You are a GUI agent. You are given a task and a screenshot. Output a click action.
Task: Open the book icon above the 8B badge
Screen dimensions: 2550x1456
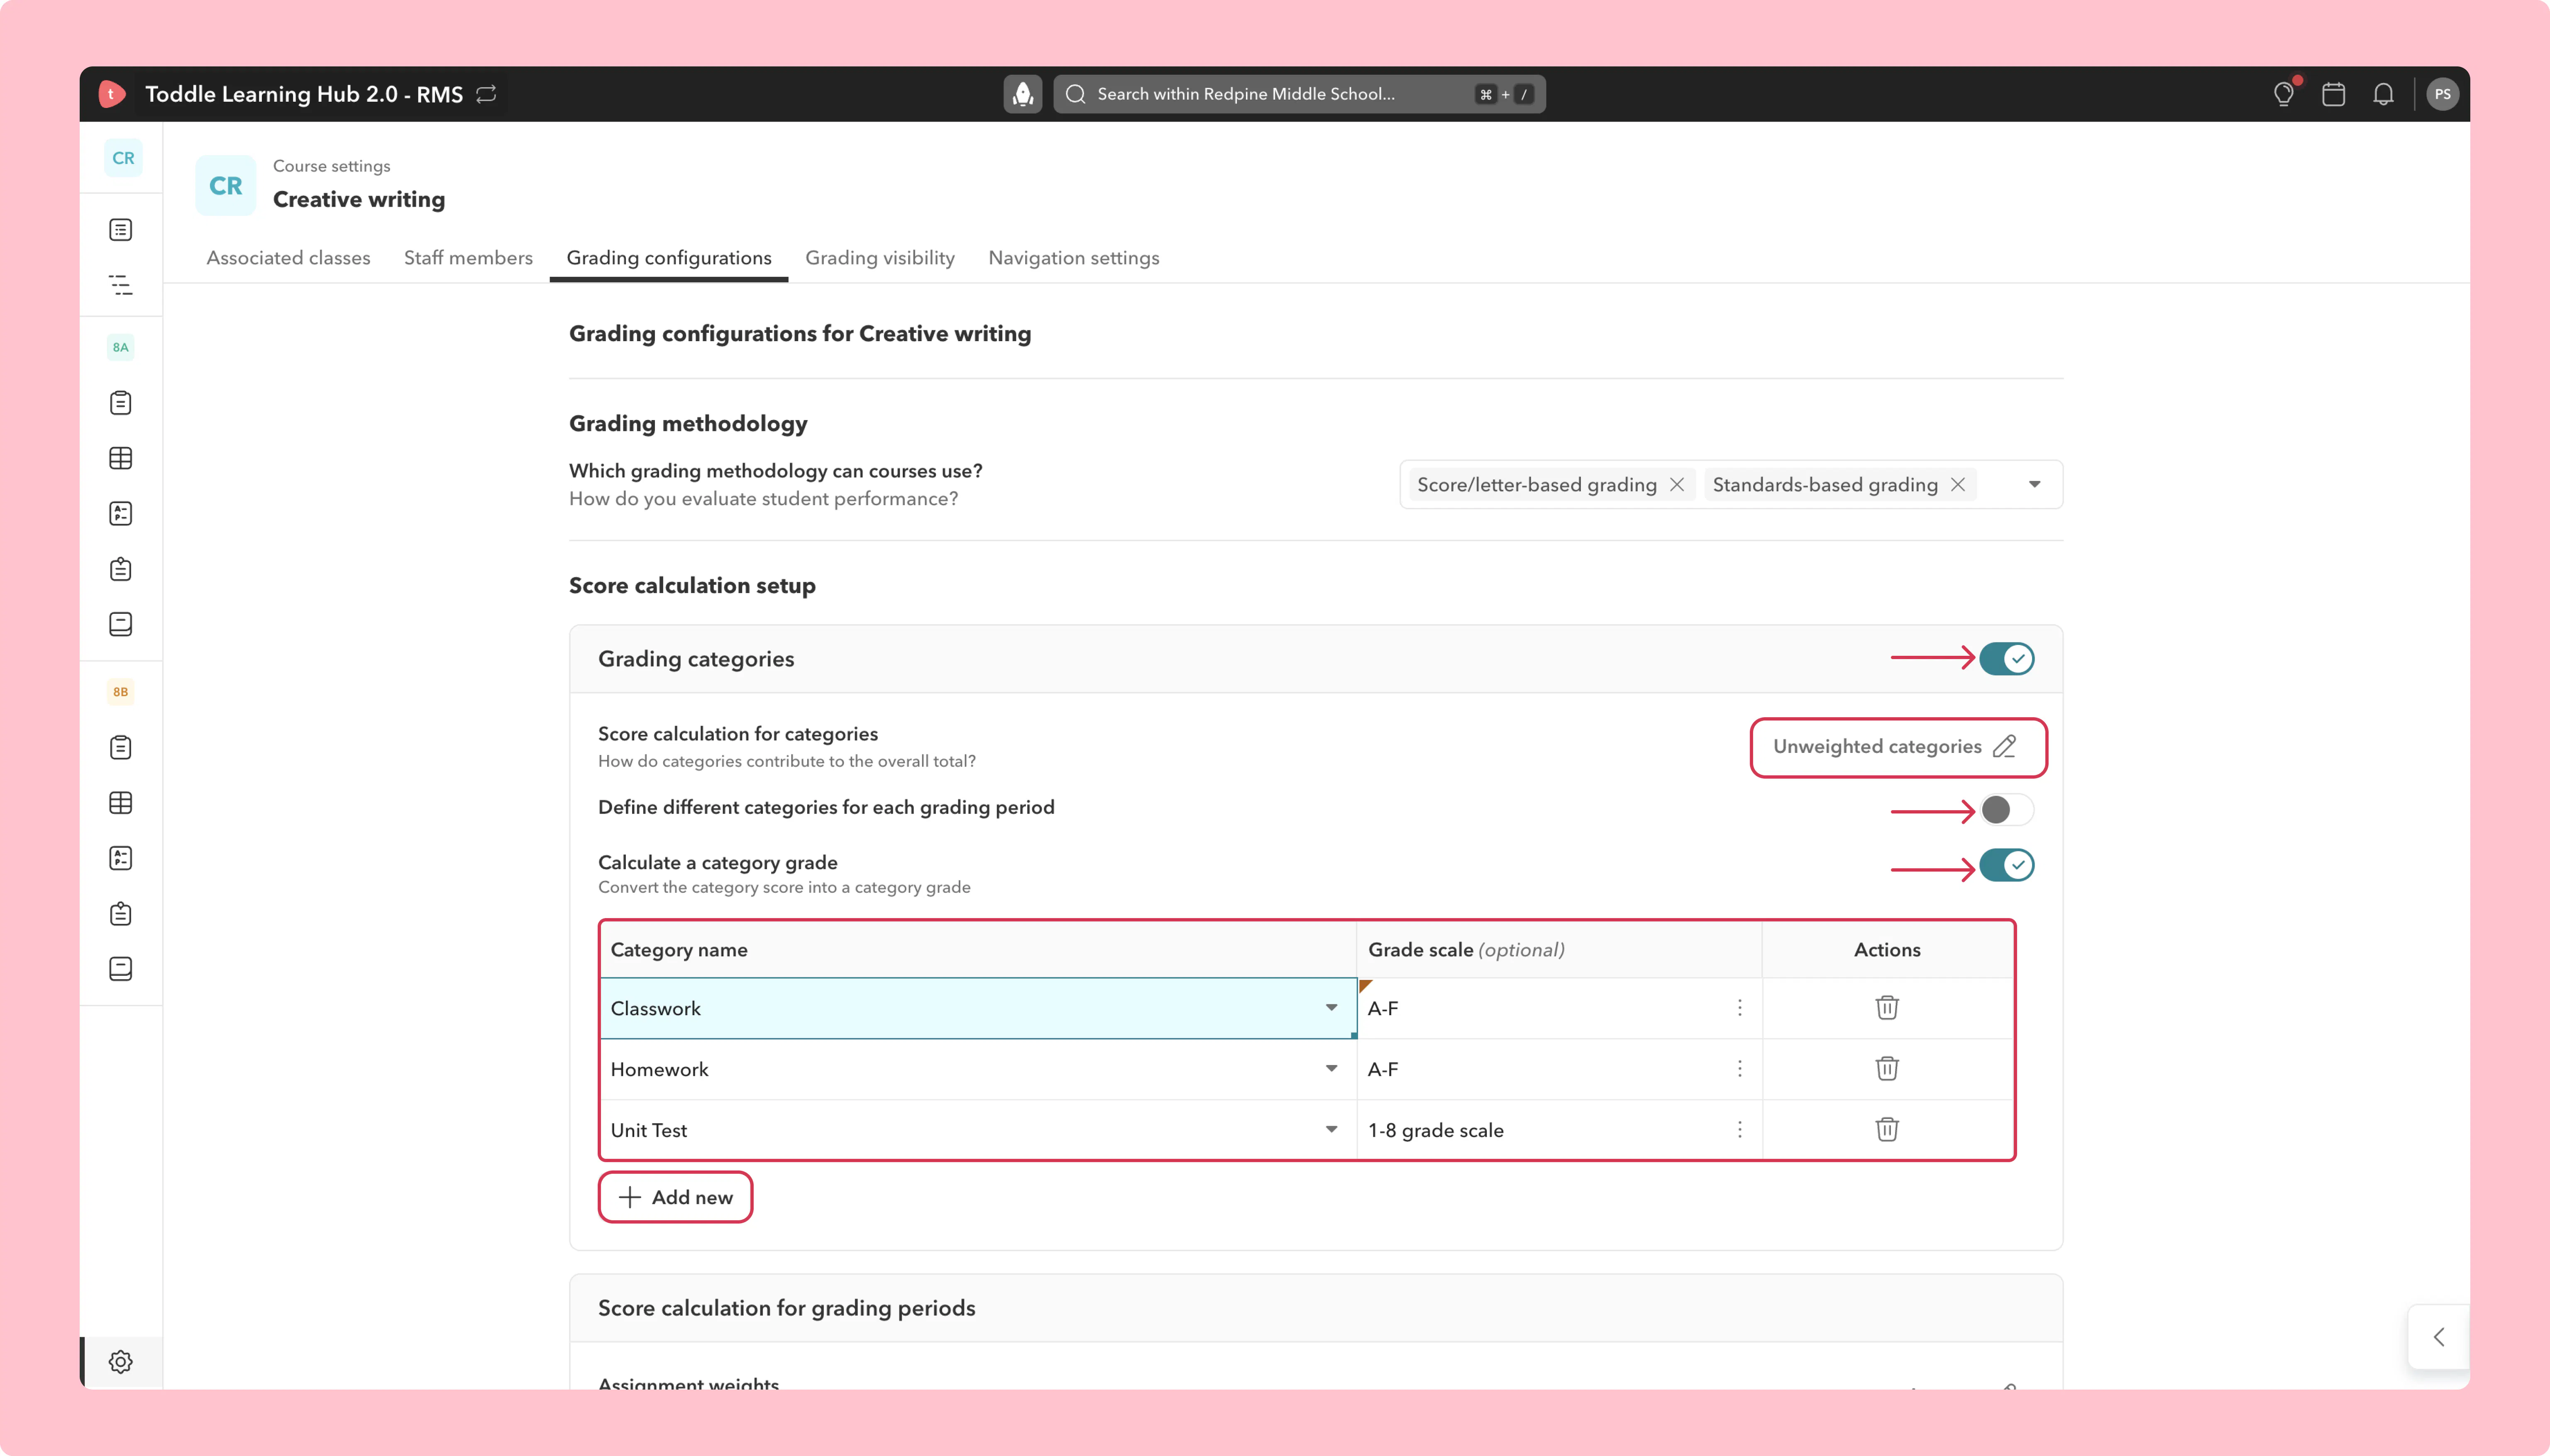(121, 624)
